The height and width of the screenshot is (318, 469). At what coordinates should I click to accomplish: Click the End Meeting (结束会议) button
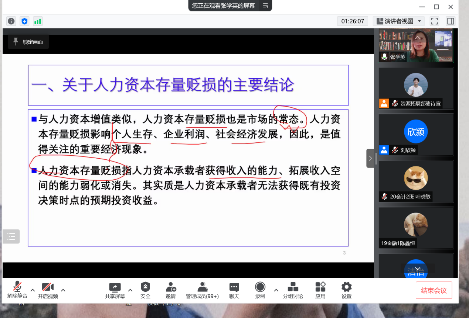click(434, 290)
